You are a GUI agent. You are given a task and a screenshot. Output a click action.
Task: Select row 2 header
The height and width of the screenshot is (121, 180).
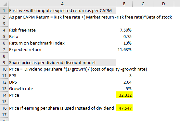tap(4, 17)
